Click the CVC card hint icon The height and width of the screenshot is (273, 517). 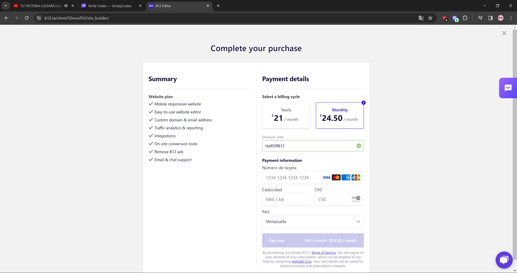tap(356, 199)
